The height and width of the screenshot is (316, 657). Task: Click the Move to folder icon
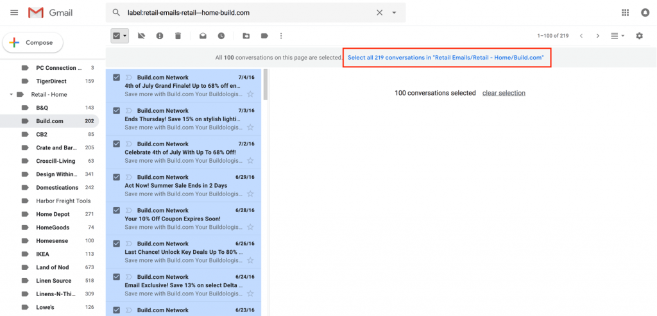tap(246, 36)
